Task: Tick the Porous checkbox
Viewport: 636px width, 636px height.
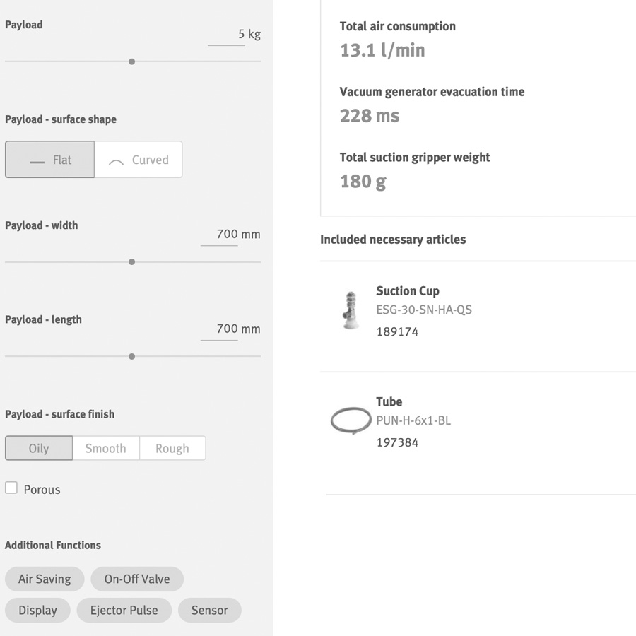Action: tap(11, 488)
